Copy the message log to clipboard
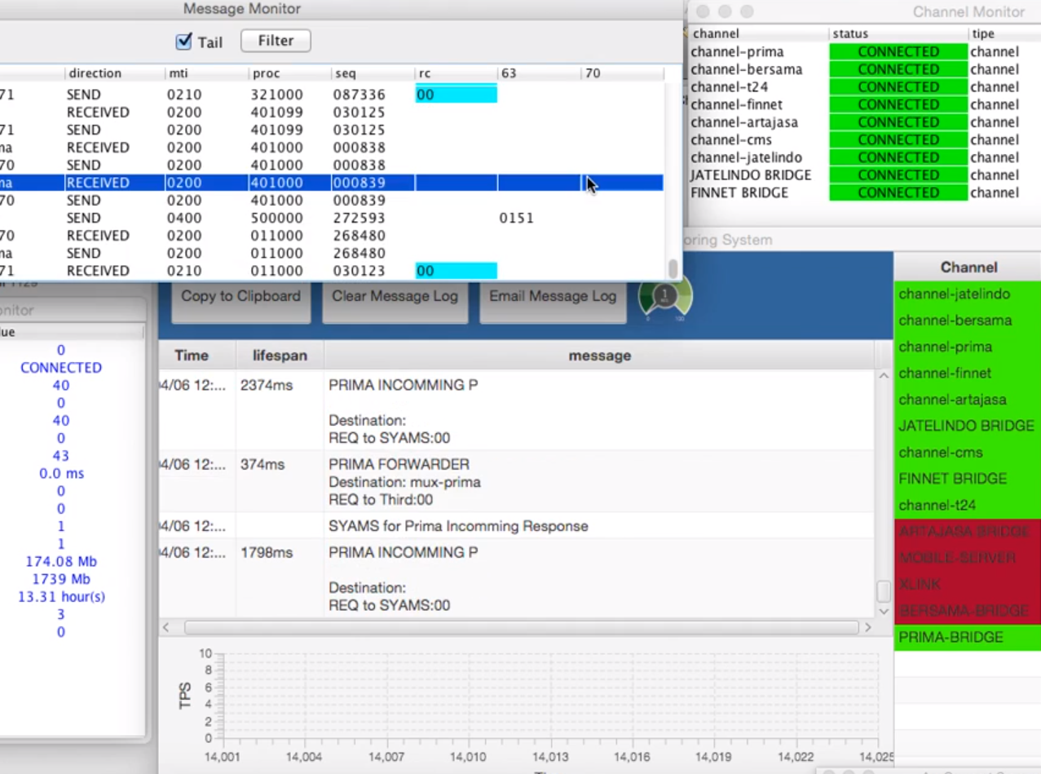The width and height of the screenshot is (1041, 774). click(x=240, y=297)
